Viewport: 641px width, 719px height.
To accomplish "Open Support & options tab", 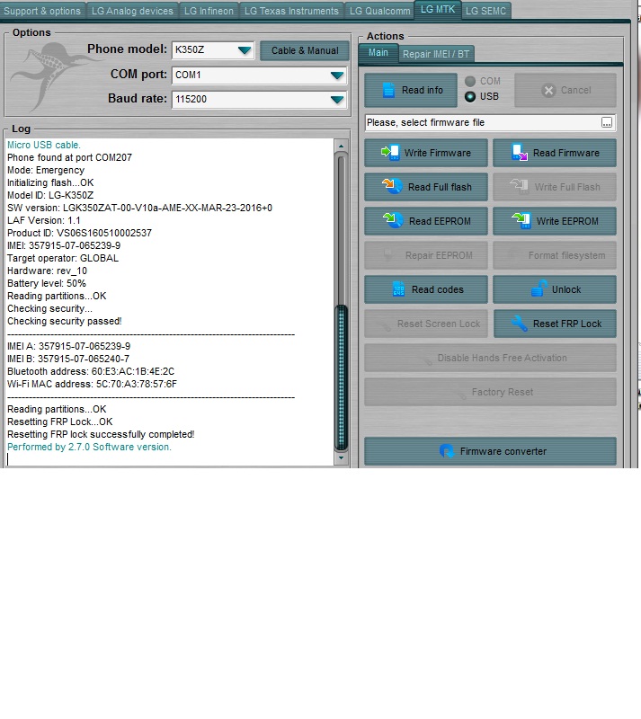I will [x=42, y=11].
